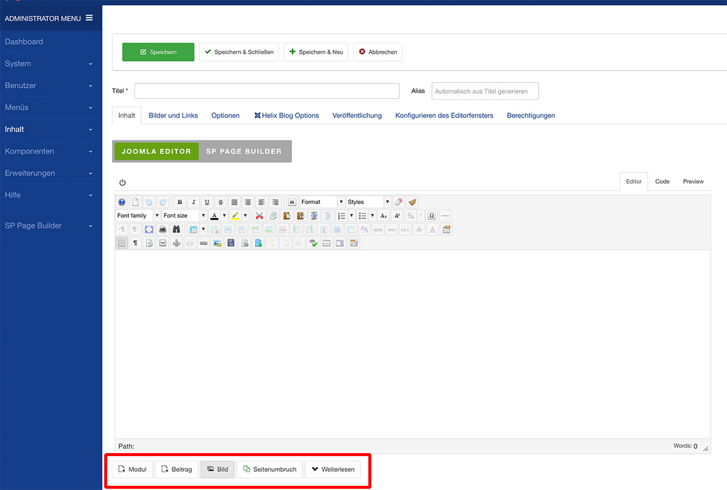Screen dimensions: 727x490
Task: Click the Weiterlesen button
Action: coord(333,469)
